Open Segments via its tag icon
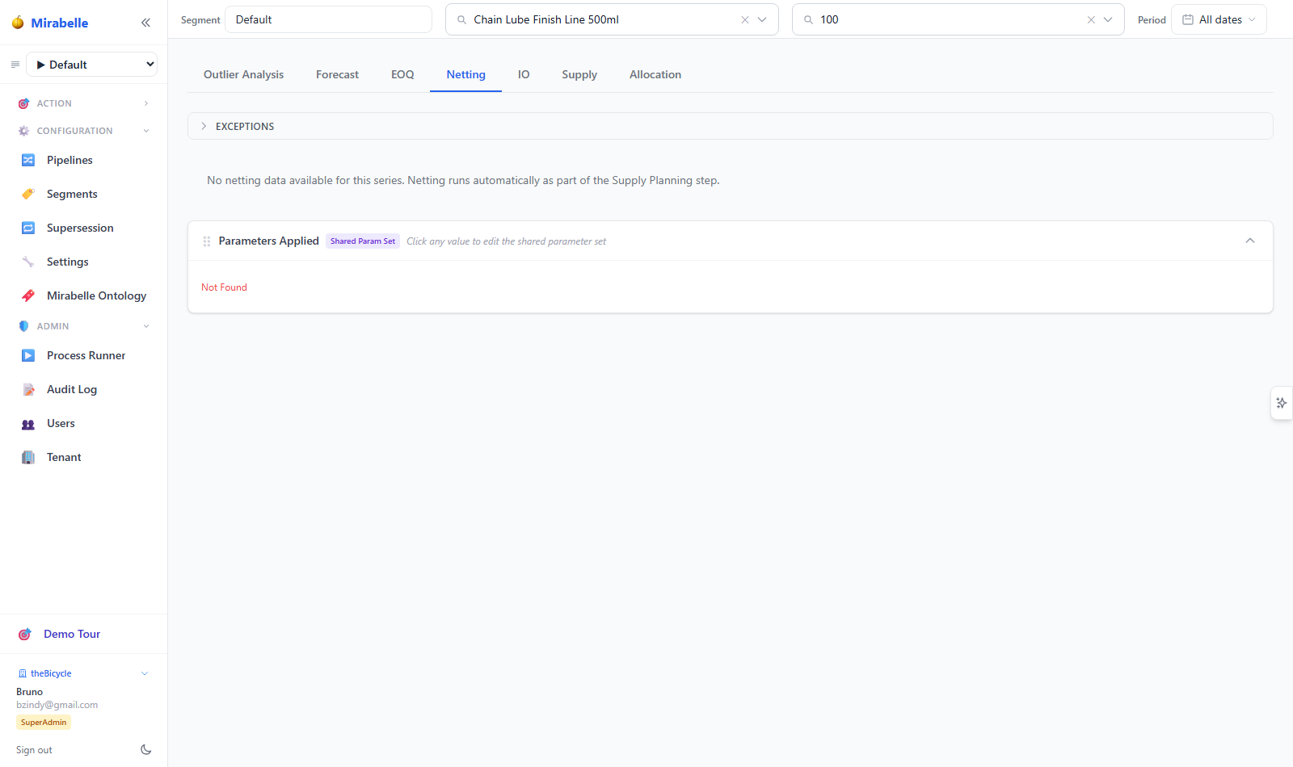The image size is (1293, 767). coord(28,194)
